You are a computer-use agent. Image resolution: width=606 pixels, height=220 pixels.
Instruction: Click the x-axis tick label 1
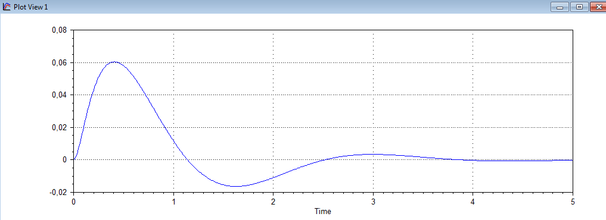tap(173, 202)
